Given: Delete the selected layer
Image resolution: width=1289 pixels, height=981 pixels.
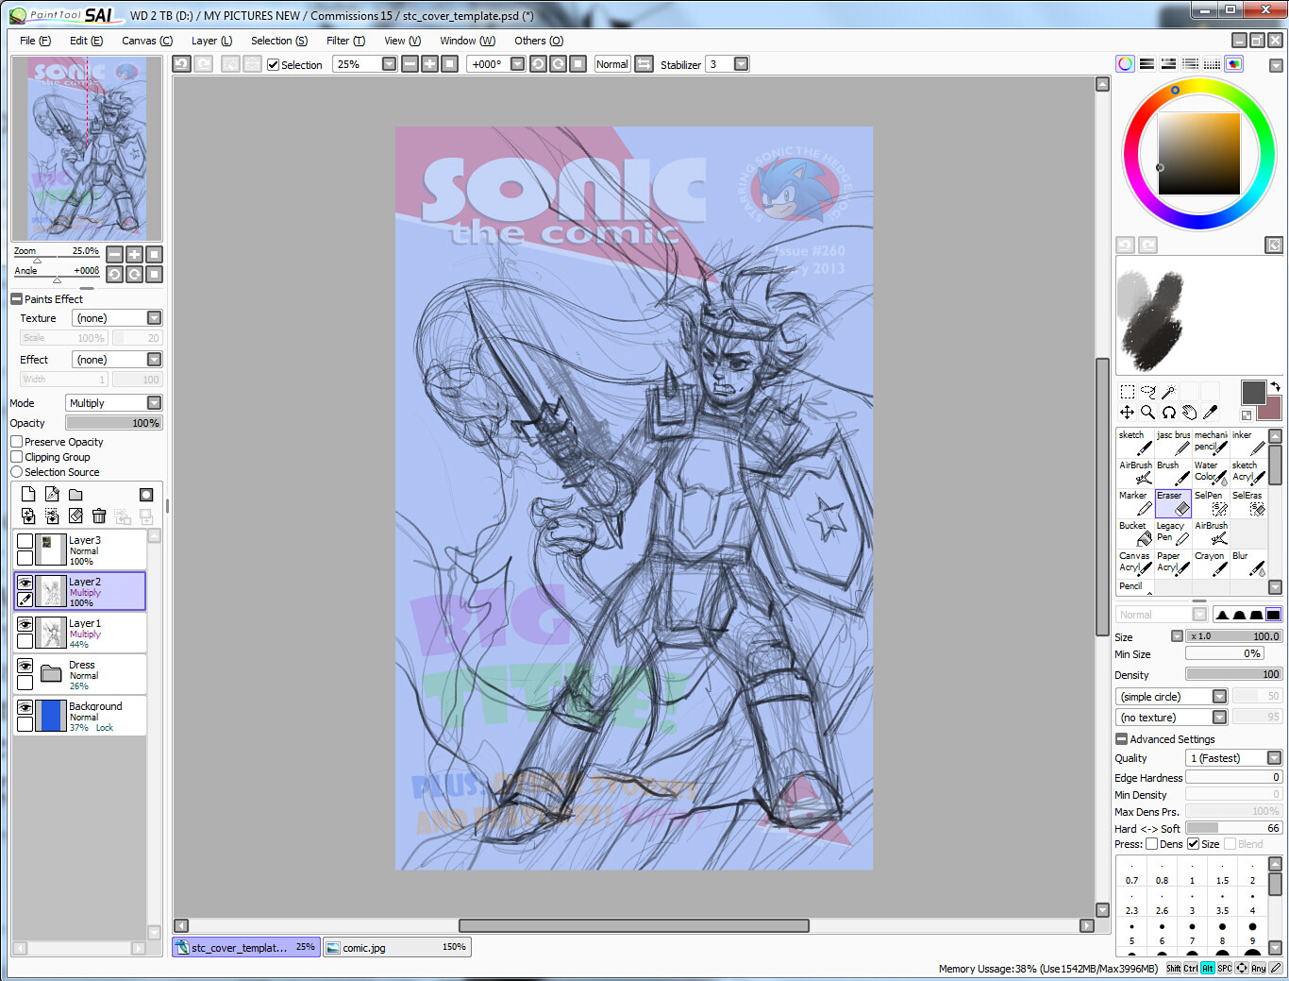Looking at the screenshot, I should [99, 516].
